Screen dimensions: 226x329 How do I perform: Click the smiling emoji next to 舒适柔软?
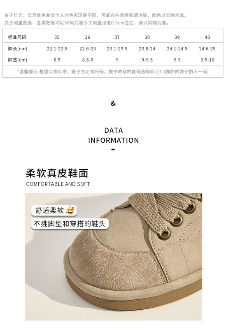[70, 211]
